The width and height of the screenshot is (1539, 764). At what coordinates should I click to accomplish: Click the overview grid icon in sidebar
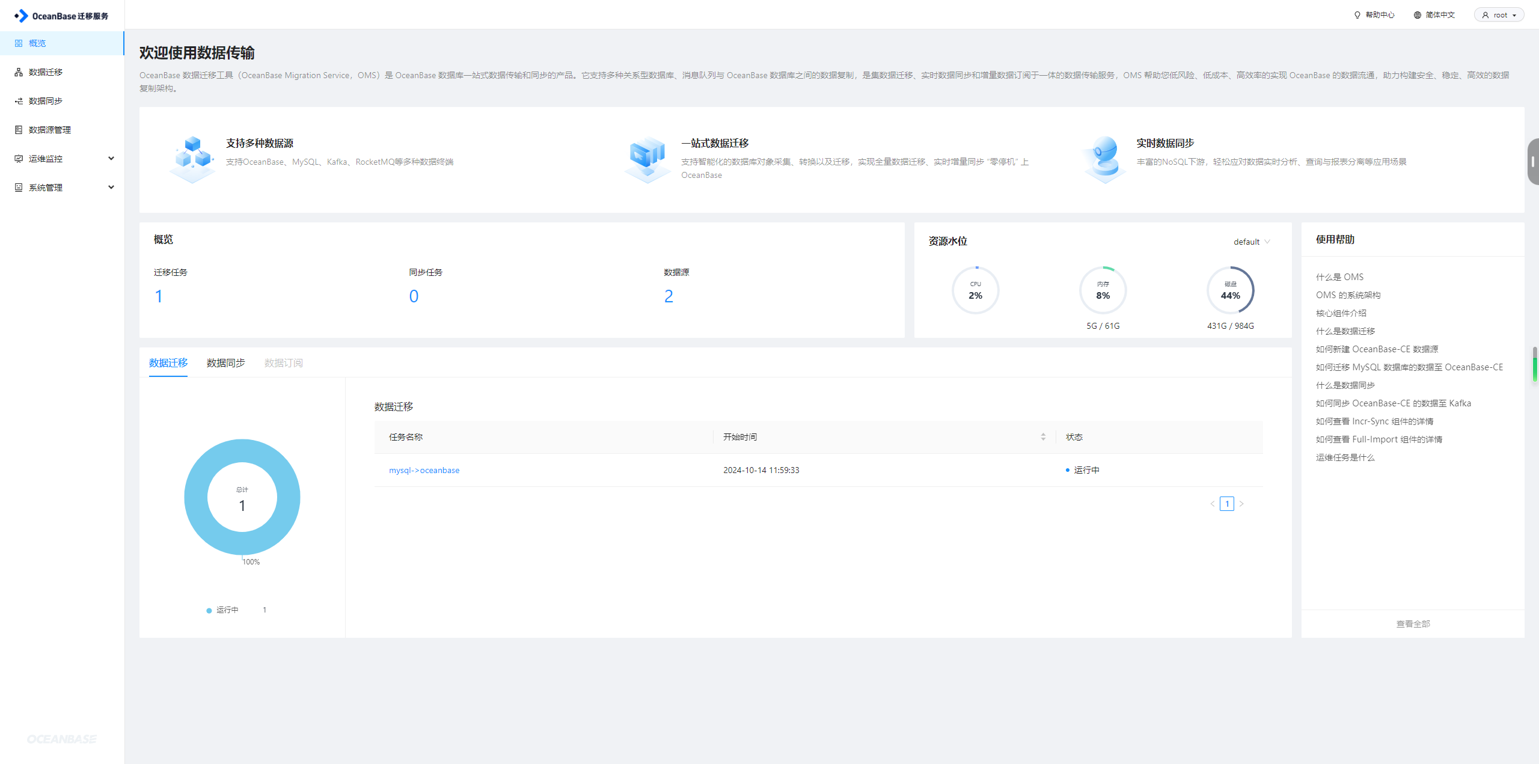coord(19,43)
